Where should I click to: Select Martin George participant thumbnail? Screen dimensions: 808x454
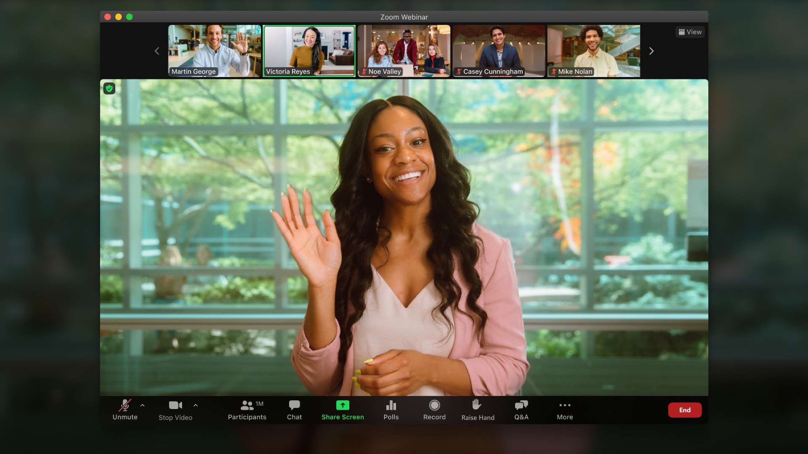pos(215,50)
